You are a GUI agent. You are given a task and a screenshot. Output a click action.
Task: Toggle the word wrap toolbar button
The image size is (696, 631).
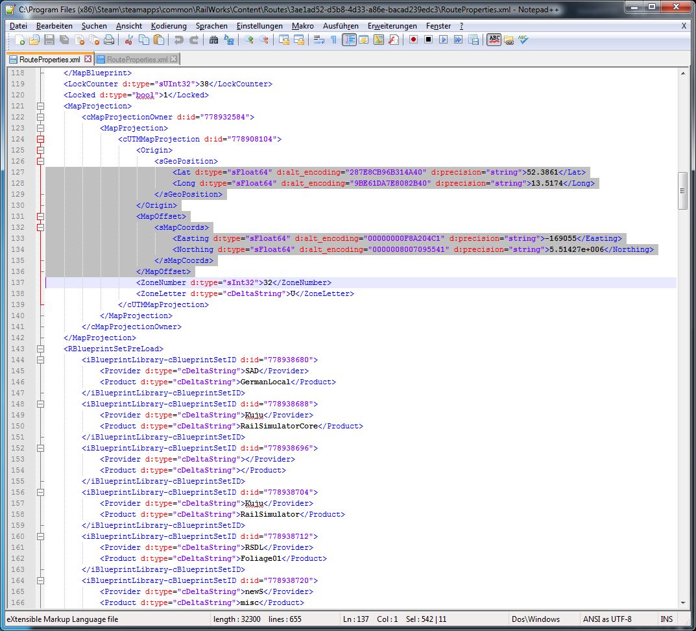tap(318, 40)
